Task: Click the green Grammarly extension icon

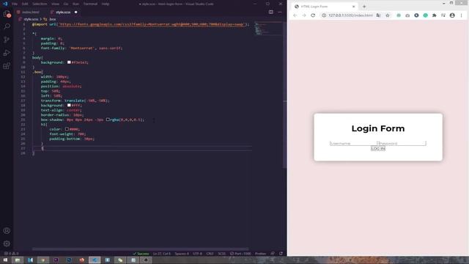Action: pyautogui.click(x=425, y=15)
